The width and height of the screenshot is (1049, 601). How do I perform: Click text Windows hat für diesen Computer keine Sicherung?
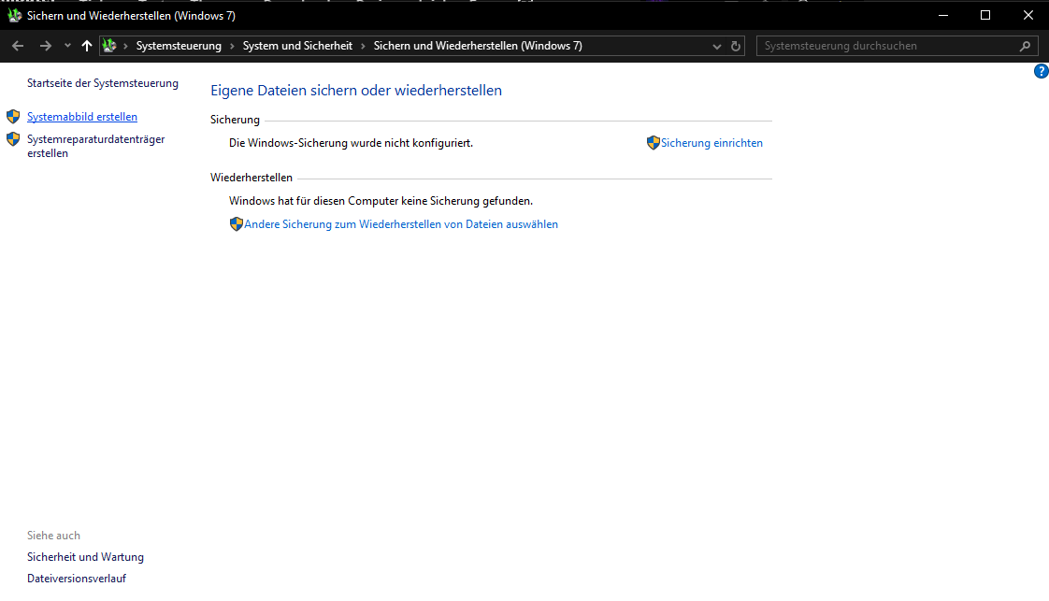pyautogui.click(x=381, y=201)
